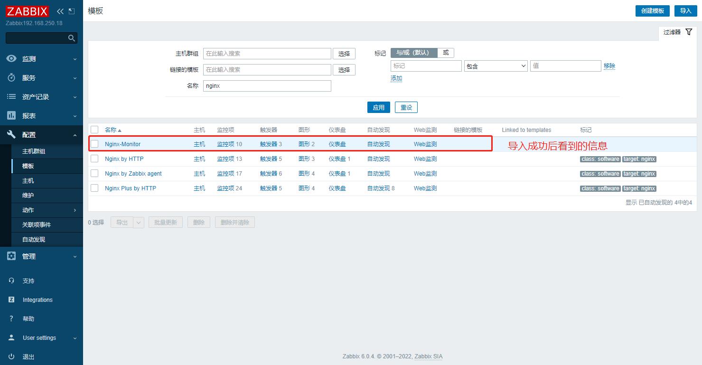Expand the 监测 menu chevron

click(75, 59)
